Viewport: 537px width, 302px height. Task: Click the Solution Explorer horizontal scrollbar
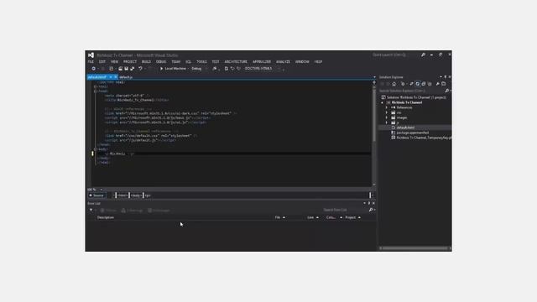(x=414, y=248)
